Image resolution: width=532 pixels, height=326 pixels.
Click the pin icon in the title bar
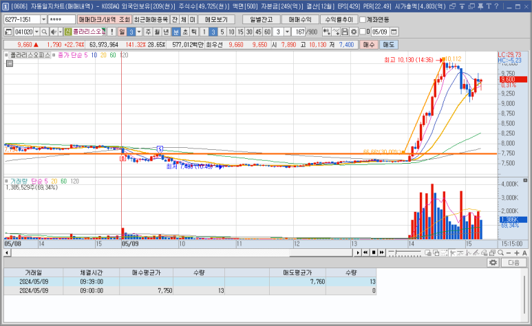click(480, 6)
